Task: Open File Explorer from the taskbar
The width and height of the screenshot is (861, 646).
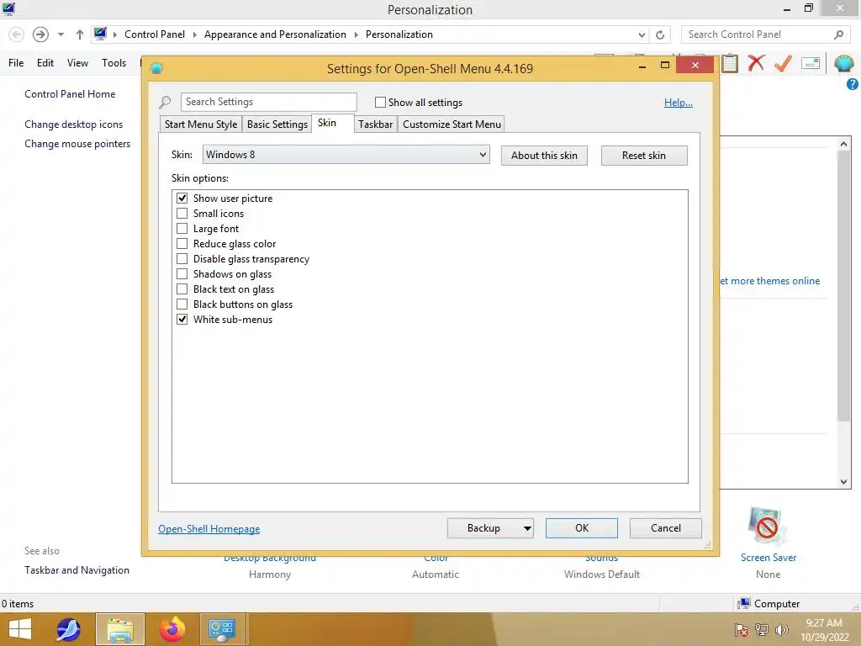Action: click(x=120, y=629)
